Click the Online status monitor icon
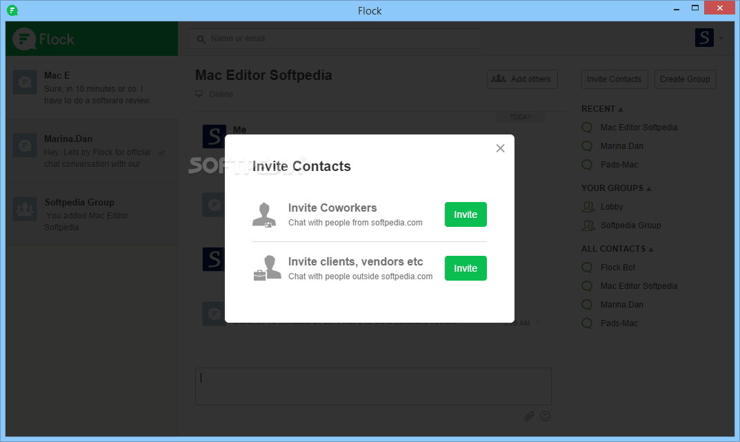This screenshot has width=740, height=442. pyautogui.click(x=199, y=94)
